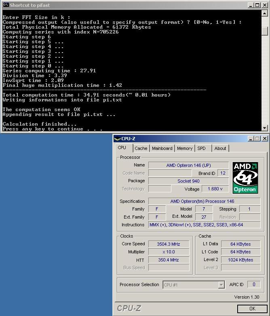The width and height of the screenshot is (270, 316).
Task: Click the Computing series with index N=705226 line
Action: coord(61,32)
